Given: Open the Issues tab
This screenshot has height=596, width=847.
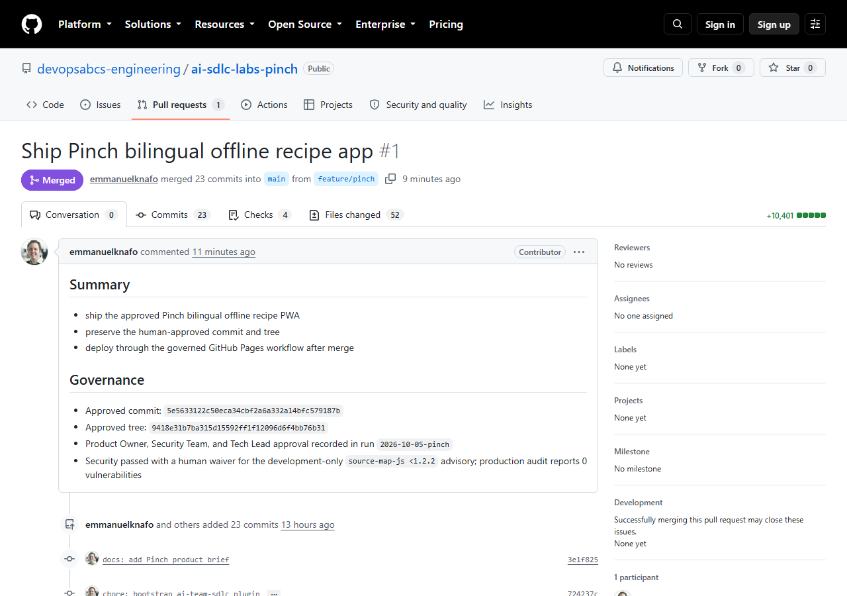Looking at the screenshot, I should 101,105.
